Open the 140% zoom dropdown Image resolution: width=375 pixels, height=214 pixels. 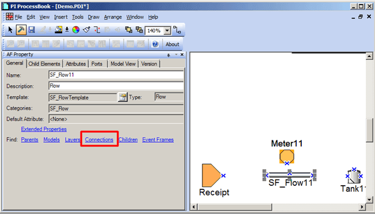point(167,30)
